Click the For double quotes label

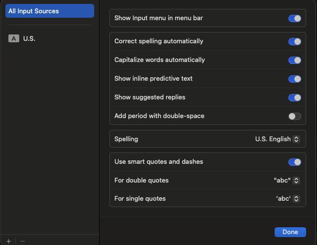point(141,181)
